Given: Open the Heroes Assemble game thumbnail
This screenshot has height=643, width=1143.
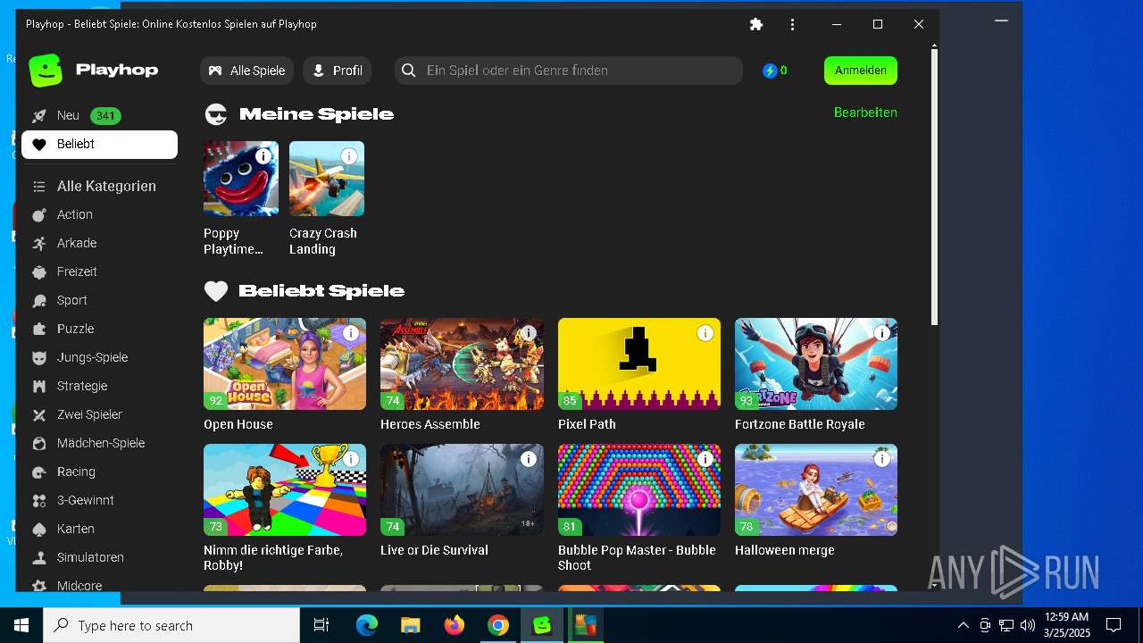Looking at the screenshot, I should pos(462,364).
